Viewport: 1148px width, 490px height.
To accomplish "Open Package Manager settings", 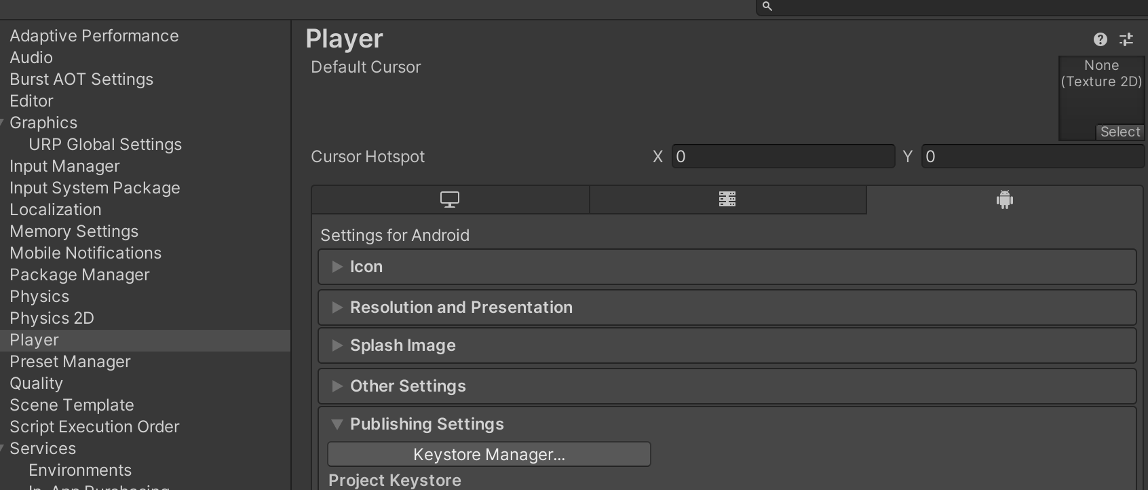I will coord(79,275).
